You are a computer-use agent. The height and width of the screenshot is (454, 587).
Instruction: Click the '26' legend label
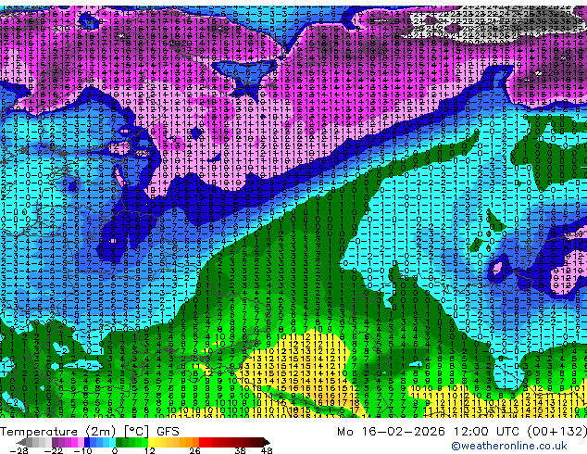(194, 450)
